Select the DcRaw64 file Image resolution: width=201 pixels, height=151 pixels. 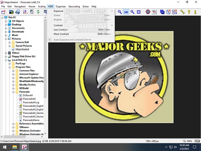(x=28, y=95)
